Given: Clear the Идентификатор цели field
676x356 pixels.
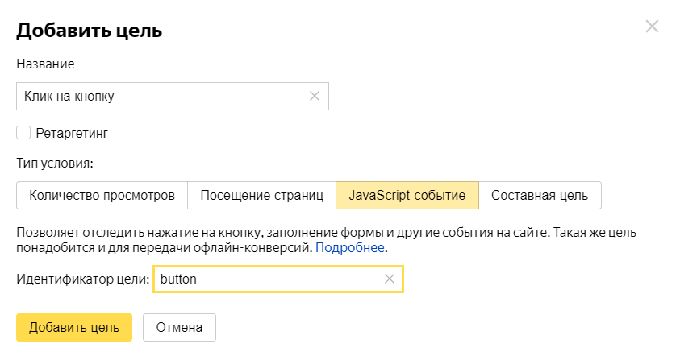Looking at the screenshot, I should pos(390,279).
